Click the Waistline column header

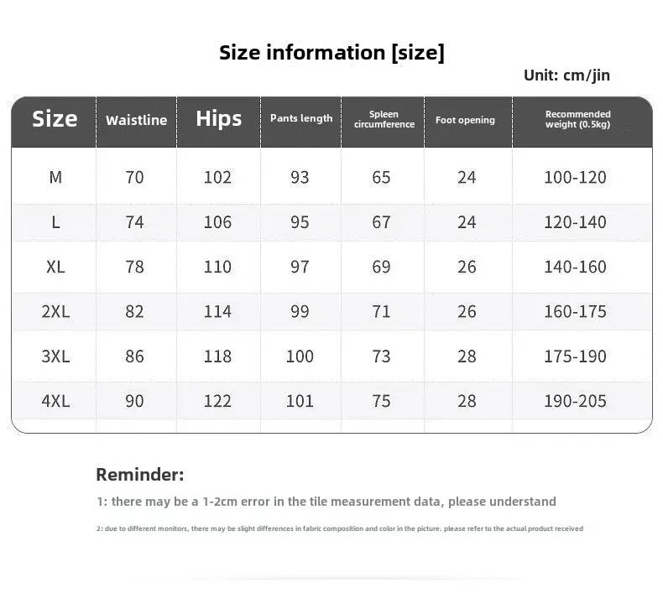pyautogui.click(x=136, y=121)
